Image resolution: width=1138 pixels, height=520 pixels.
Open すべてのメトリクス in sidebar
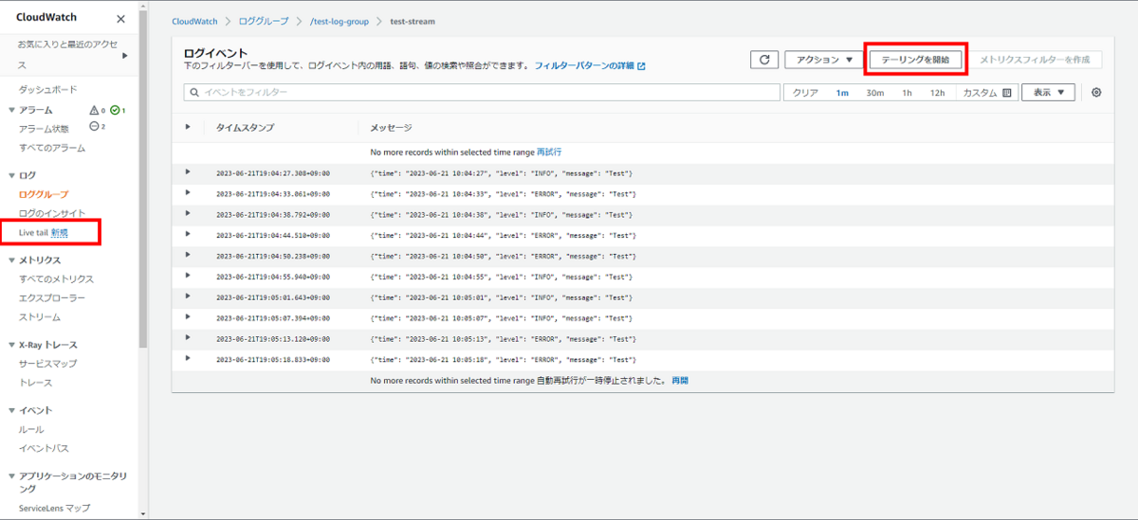pos(57,279)
